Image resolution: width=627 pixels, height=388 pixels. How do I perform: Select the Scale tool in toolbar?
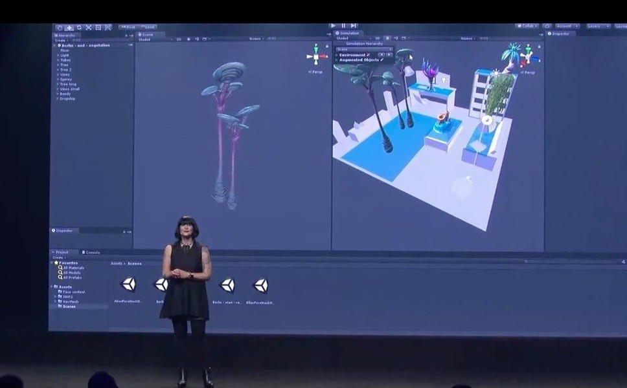click(88, 28)
